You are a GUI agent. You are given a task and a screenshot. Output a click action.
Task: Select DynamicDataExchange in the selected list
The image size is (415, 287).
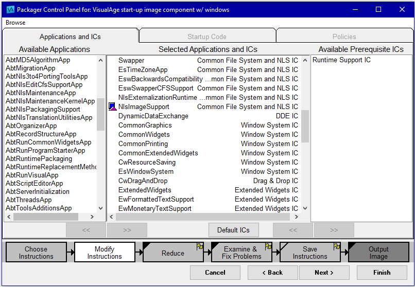tap(153, 116)
